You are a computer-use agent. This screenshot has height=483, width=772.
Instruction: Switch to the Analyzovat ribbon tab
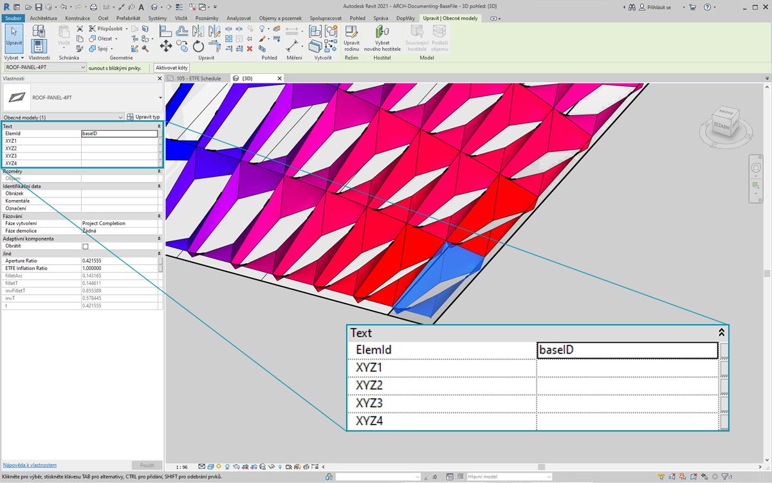point(239,18)
